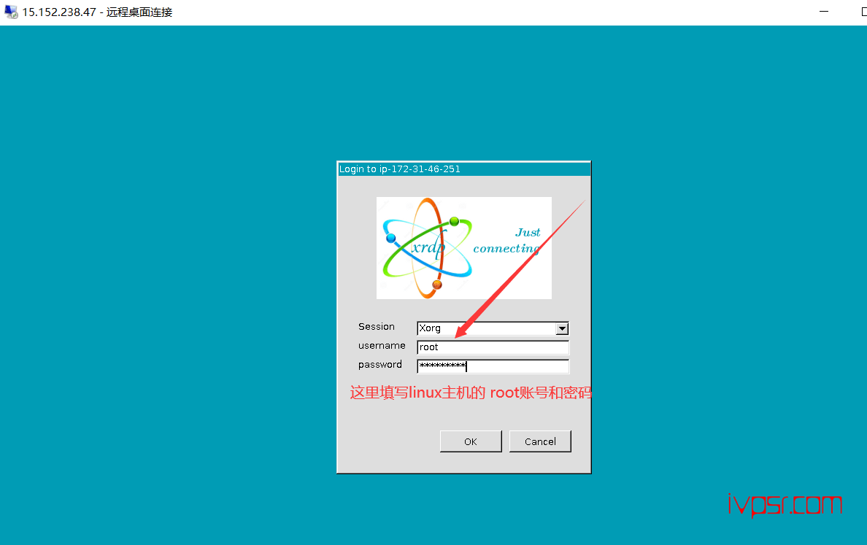Click the OK button to log in
This screenshot has width=867, height=545.
471,441
